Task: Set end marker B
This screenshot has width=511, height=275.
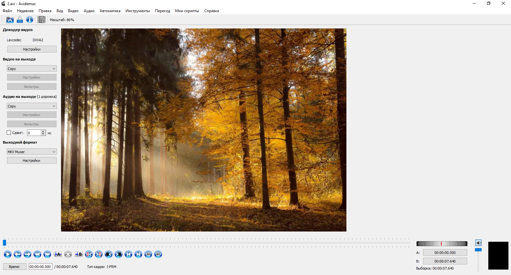Action: click(x=79, y=254)
